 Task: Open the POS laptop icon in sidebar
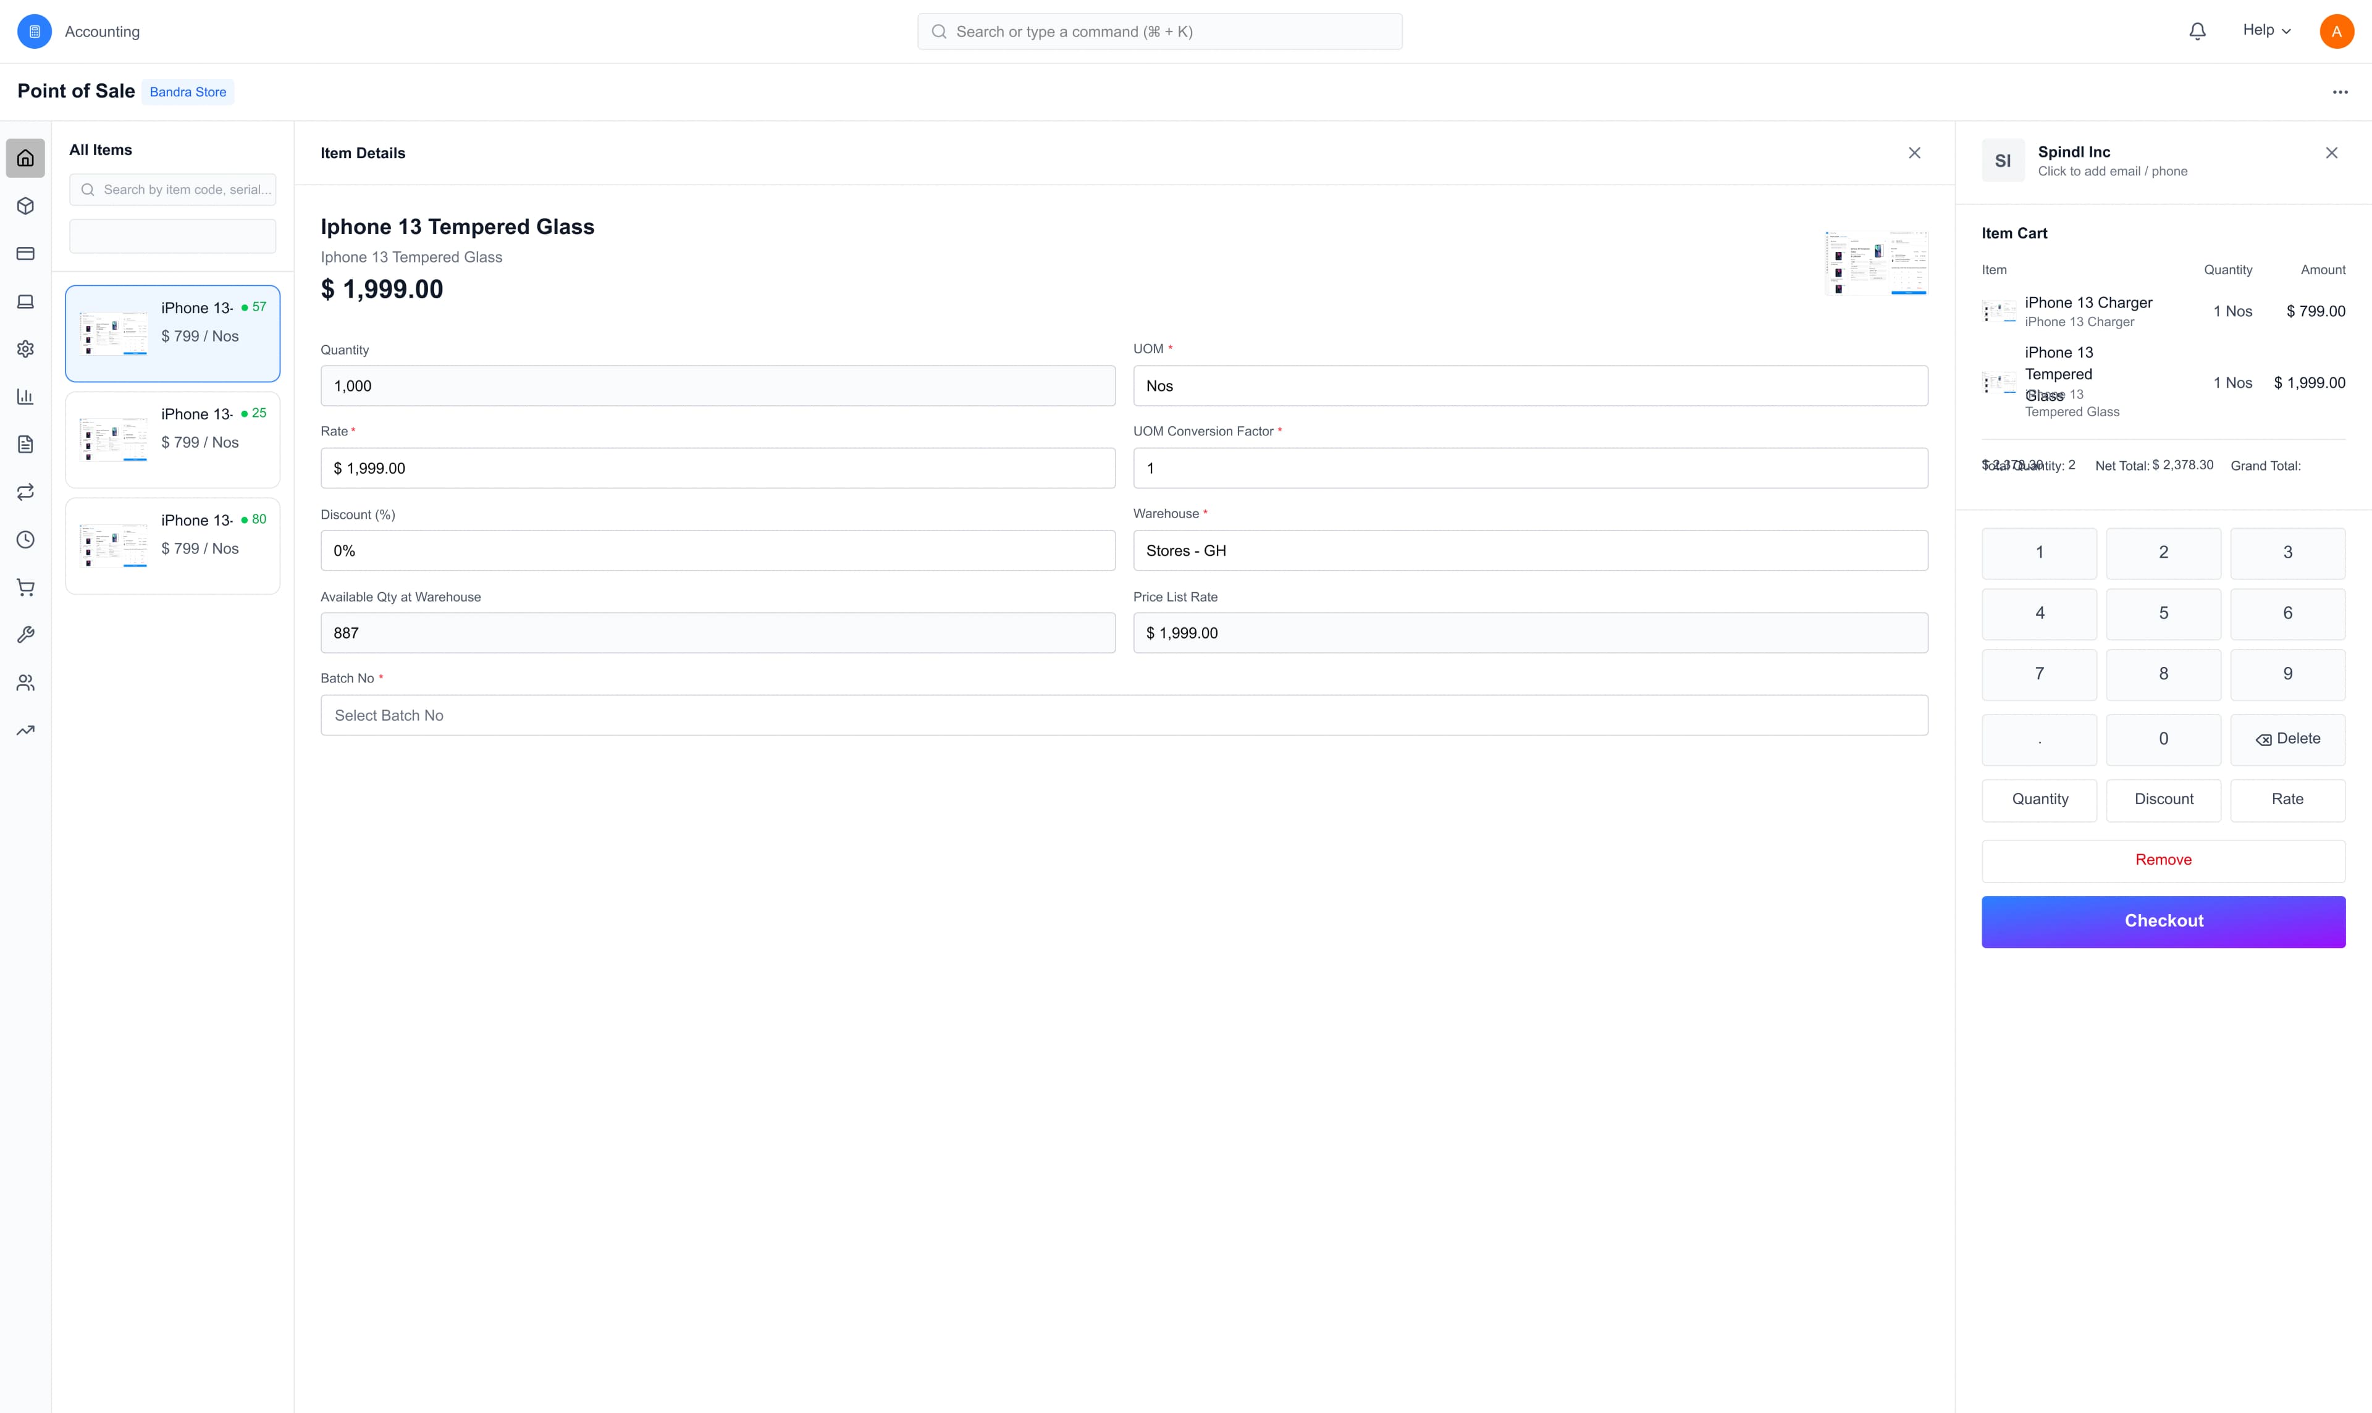click(25, 301)
